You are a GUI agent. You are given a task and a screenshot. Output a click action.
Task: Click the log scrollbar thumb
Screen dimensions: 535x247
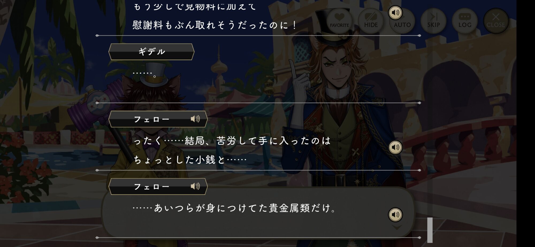coord(430,230)
